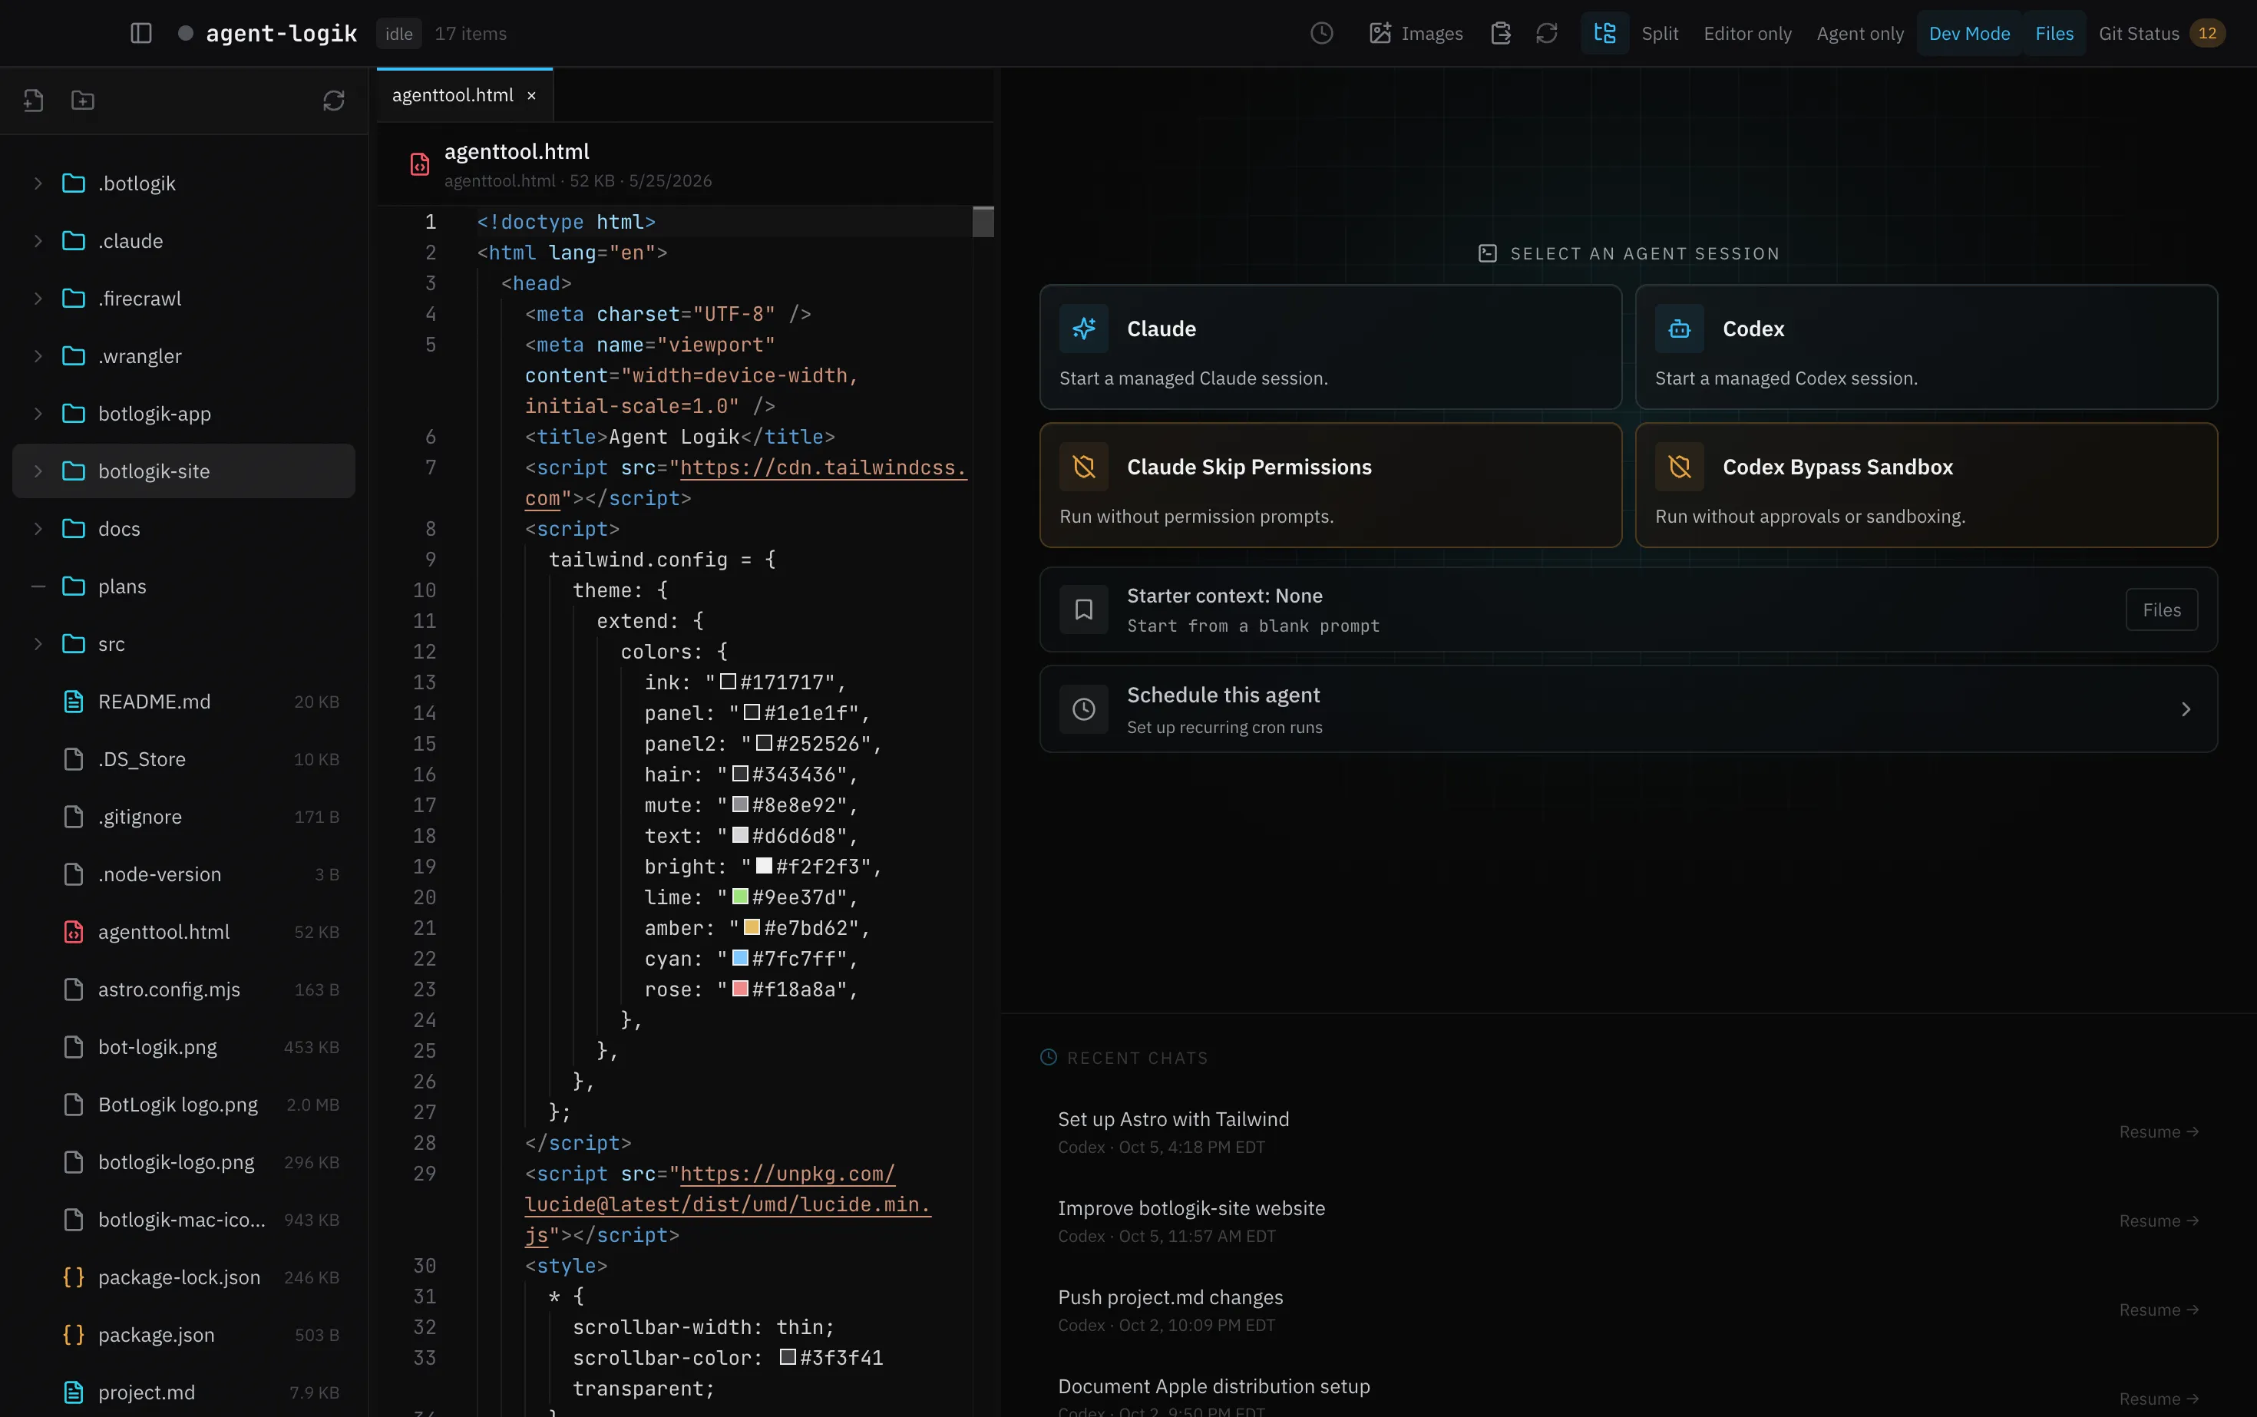This screenshot has height=1417, width=2257.
Task: Click the Codex Bypass Sandbox shield icon
Action: (1680, 467)
